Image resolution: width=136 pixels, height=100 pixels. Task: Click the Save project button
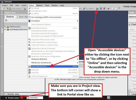tap(17, 9)
